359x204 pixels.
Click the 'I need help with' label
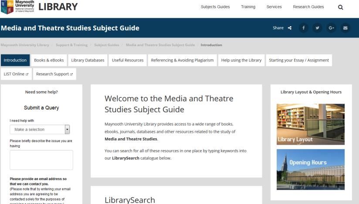click(22, 121)
